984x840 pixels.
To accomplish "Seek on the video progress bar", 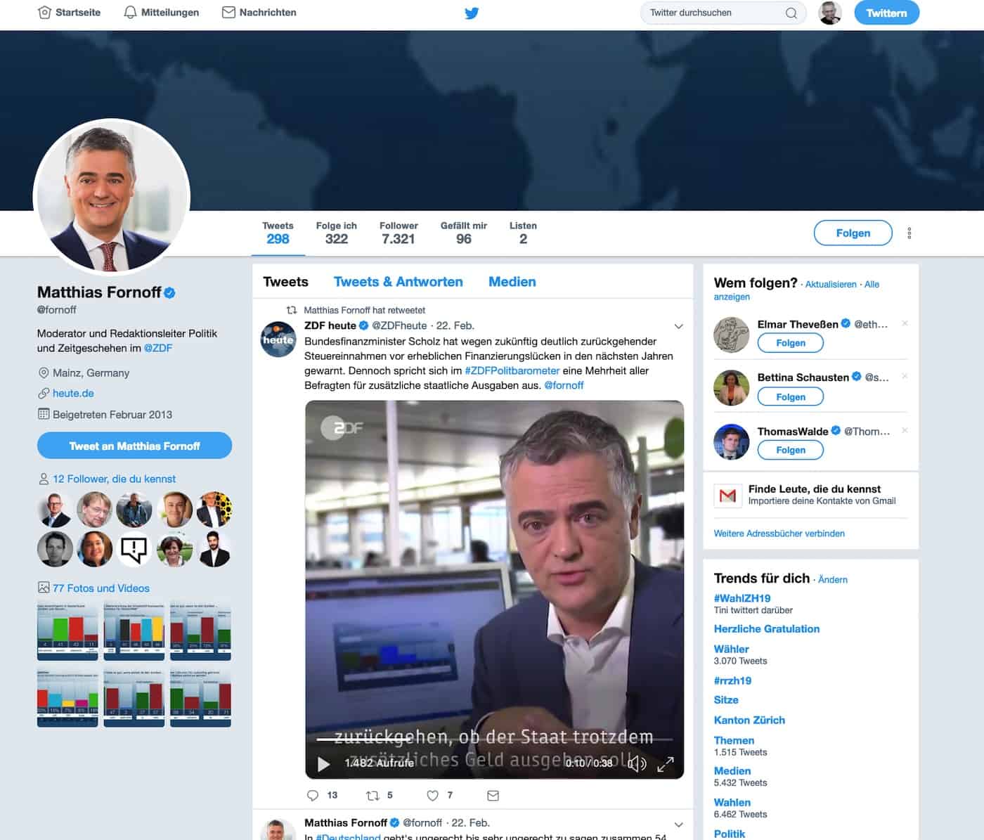I will point(494,739).
